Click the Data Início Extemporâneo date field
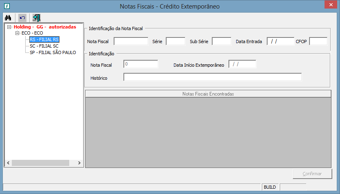 click(242, 64)
